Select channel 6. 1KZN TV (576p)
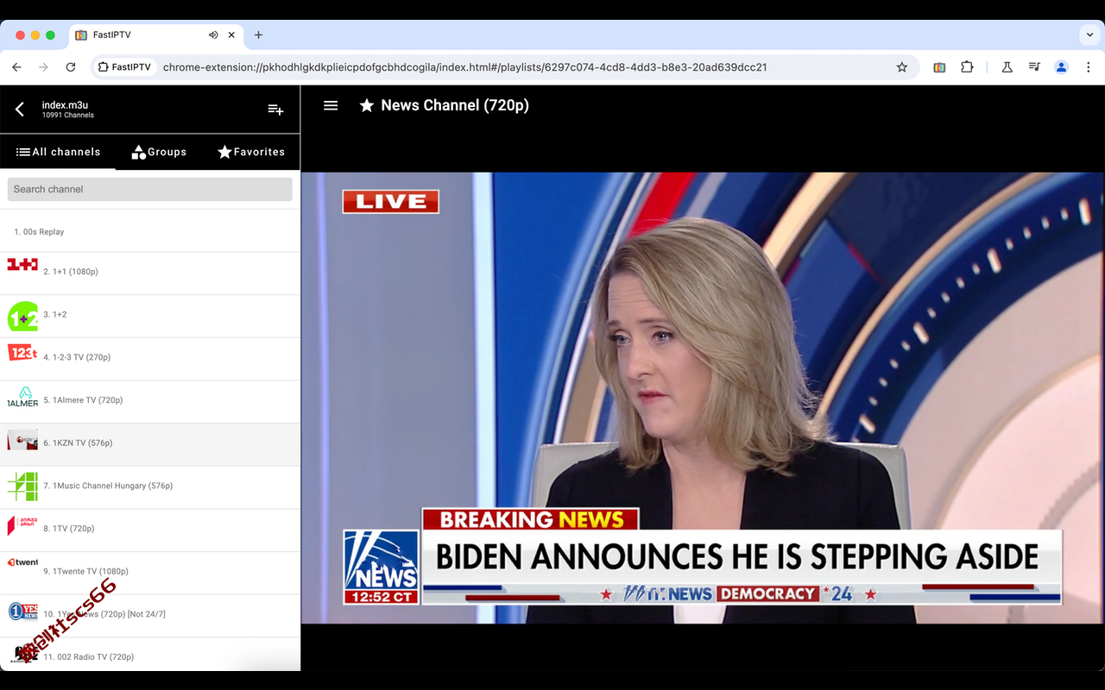Screen dimensions: 1105x690 [x=150, y=444]
